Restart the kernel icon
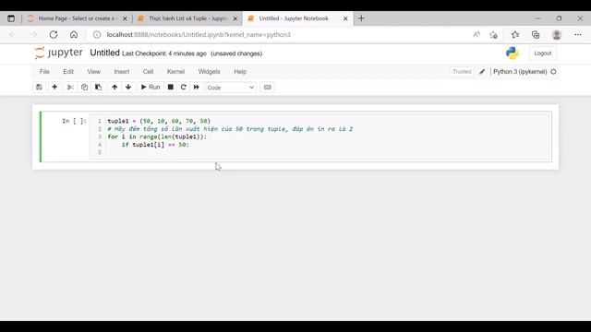The width and height of the screenshot is (591, 332). pos(183,87)
